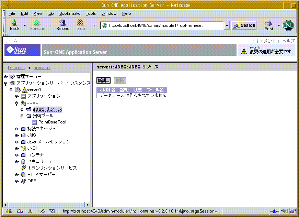
Task: Open the ヘルプ link
Action: [288, 41]
